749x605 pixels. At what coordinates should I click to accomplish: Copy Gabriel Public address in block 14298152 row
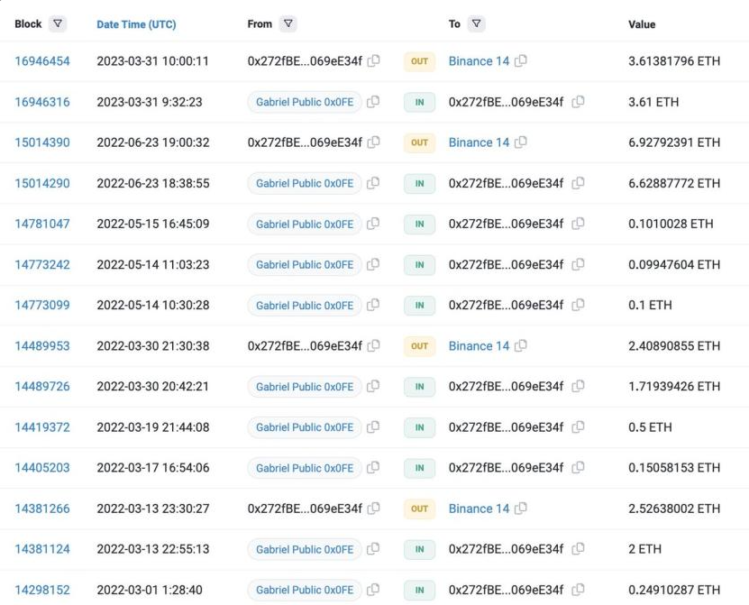coord(373,590)
